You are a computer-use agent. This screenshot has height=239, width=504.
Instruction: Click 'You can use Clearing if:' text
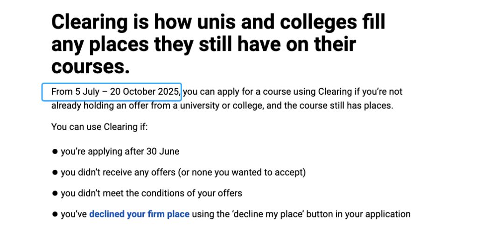(99, 127)
